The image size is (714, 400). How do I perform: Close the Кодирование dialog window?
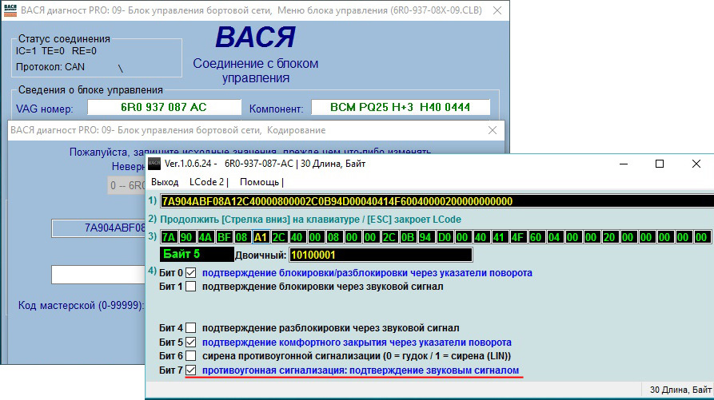click(493, 130)
